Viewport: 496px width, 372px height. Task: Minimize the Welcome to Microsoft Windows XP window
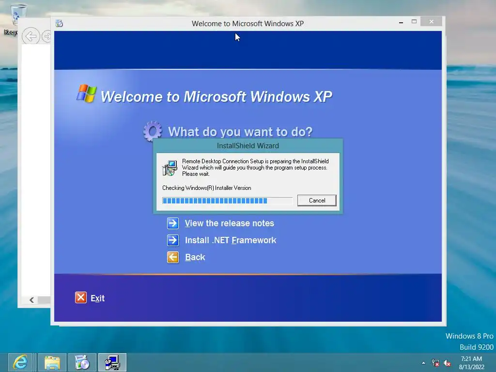coord(401,22)
